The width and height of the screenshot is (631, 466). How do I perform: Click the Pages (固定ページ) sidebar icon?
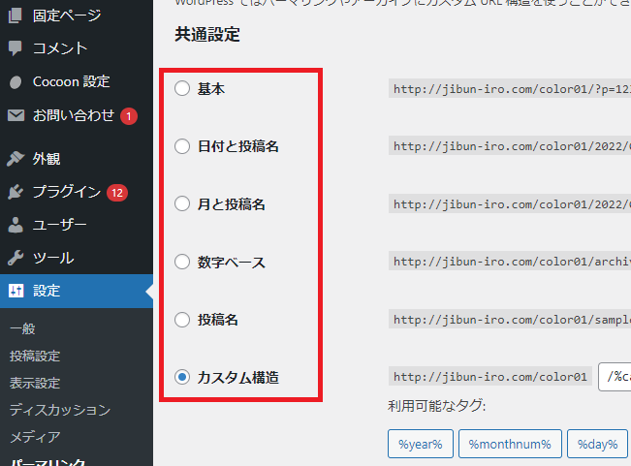(16, 16)
